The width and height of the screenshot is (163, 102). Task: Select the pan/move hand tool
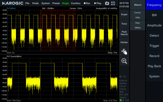click(x=124, y=52)
